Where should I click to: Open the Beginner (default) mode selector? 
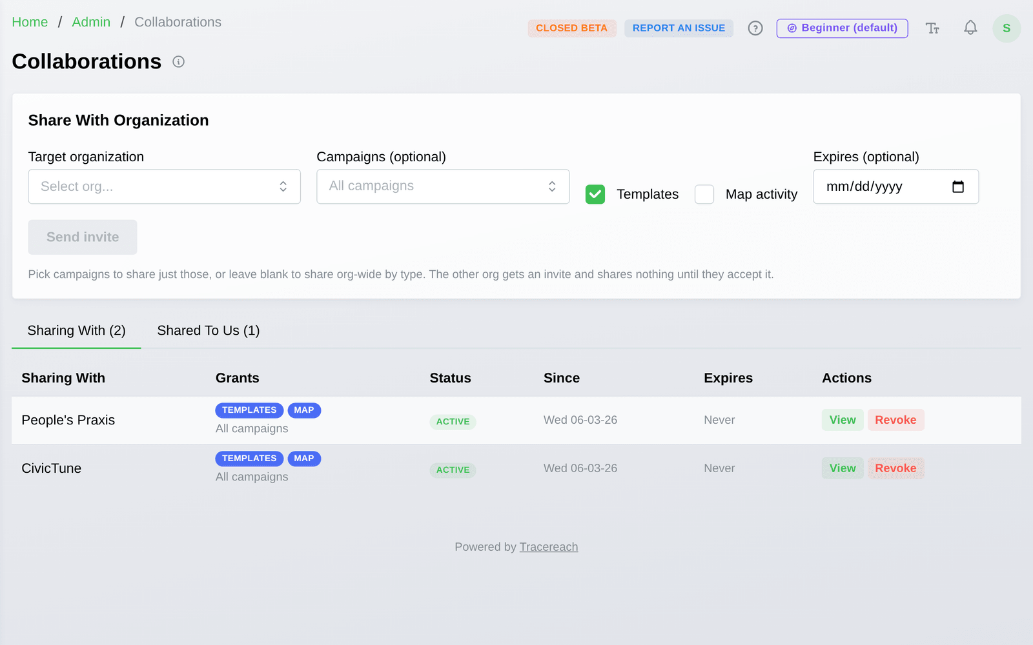pos(842,28)
